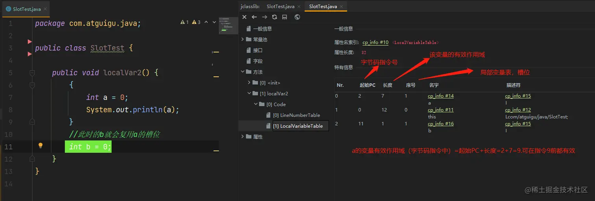Reload the class file with the refresh icon
The height and width of the screenshot is (201, 595).
pyautogui.click(x=275, y=17)
